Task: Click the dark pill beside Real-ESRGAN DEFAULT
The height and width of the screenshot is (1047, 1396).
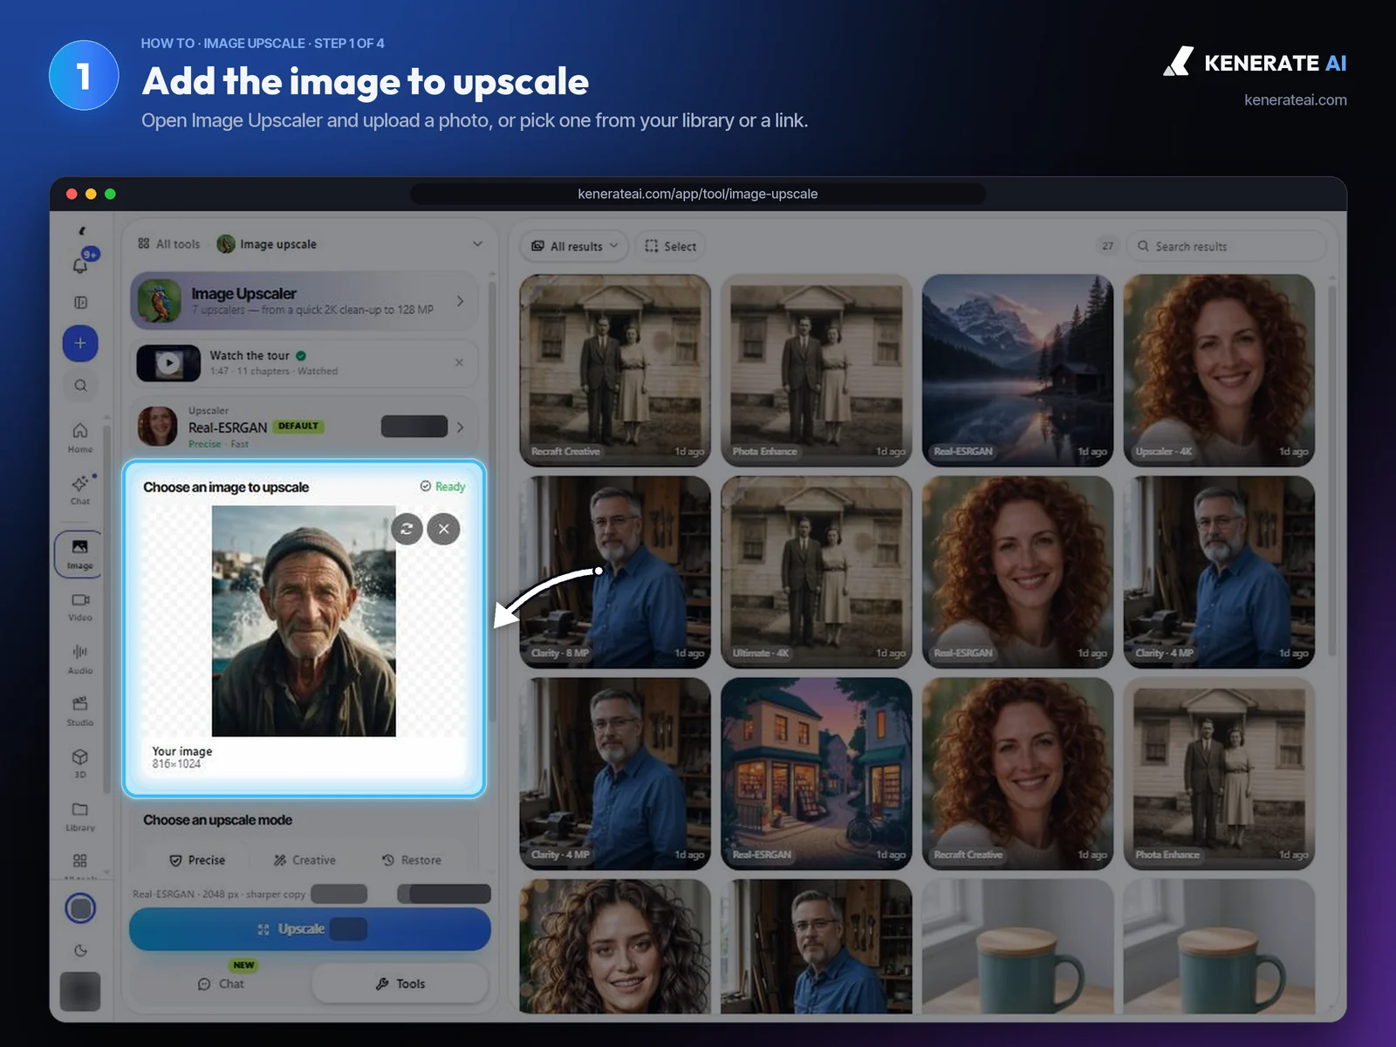Action: click(414, 427)
